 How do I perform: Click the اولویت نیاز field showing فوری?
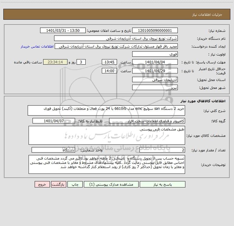click(x=155, y=54)
